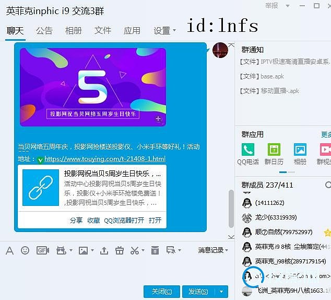
Task: Open the 群日历 calendar app
Action: click(x=274, y=149)
